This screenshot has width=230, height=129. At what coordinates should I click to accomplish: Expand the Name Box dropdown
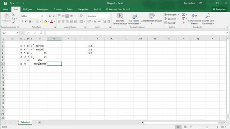coord(18,33)
